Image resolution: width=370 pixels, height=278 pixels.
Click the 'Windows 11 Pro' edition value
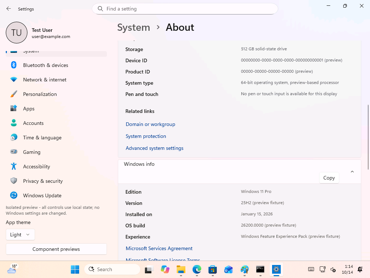click(x=256, y=191)
